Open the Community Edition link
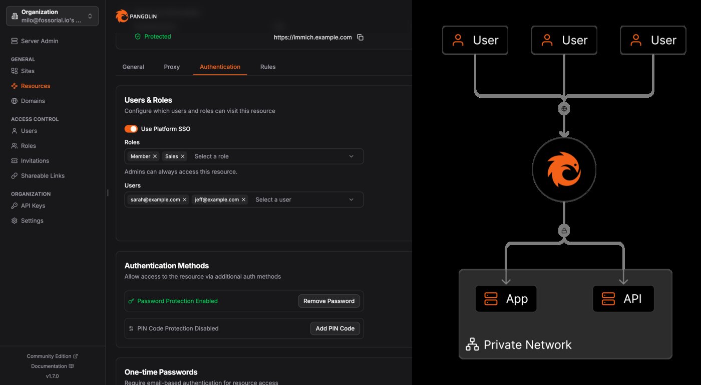Screen dimensions: 701x385 [x=53, y=356]
